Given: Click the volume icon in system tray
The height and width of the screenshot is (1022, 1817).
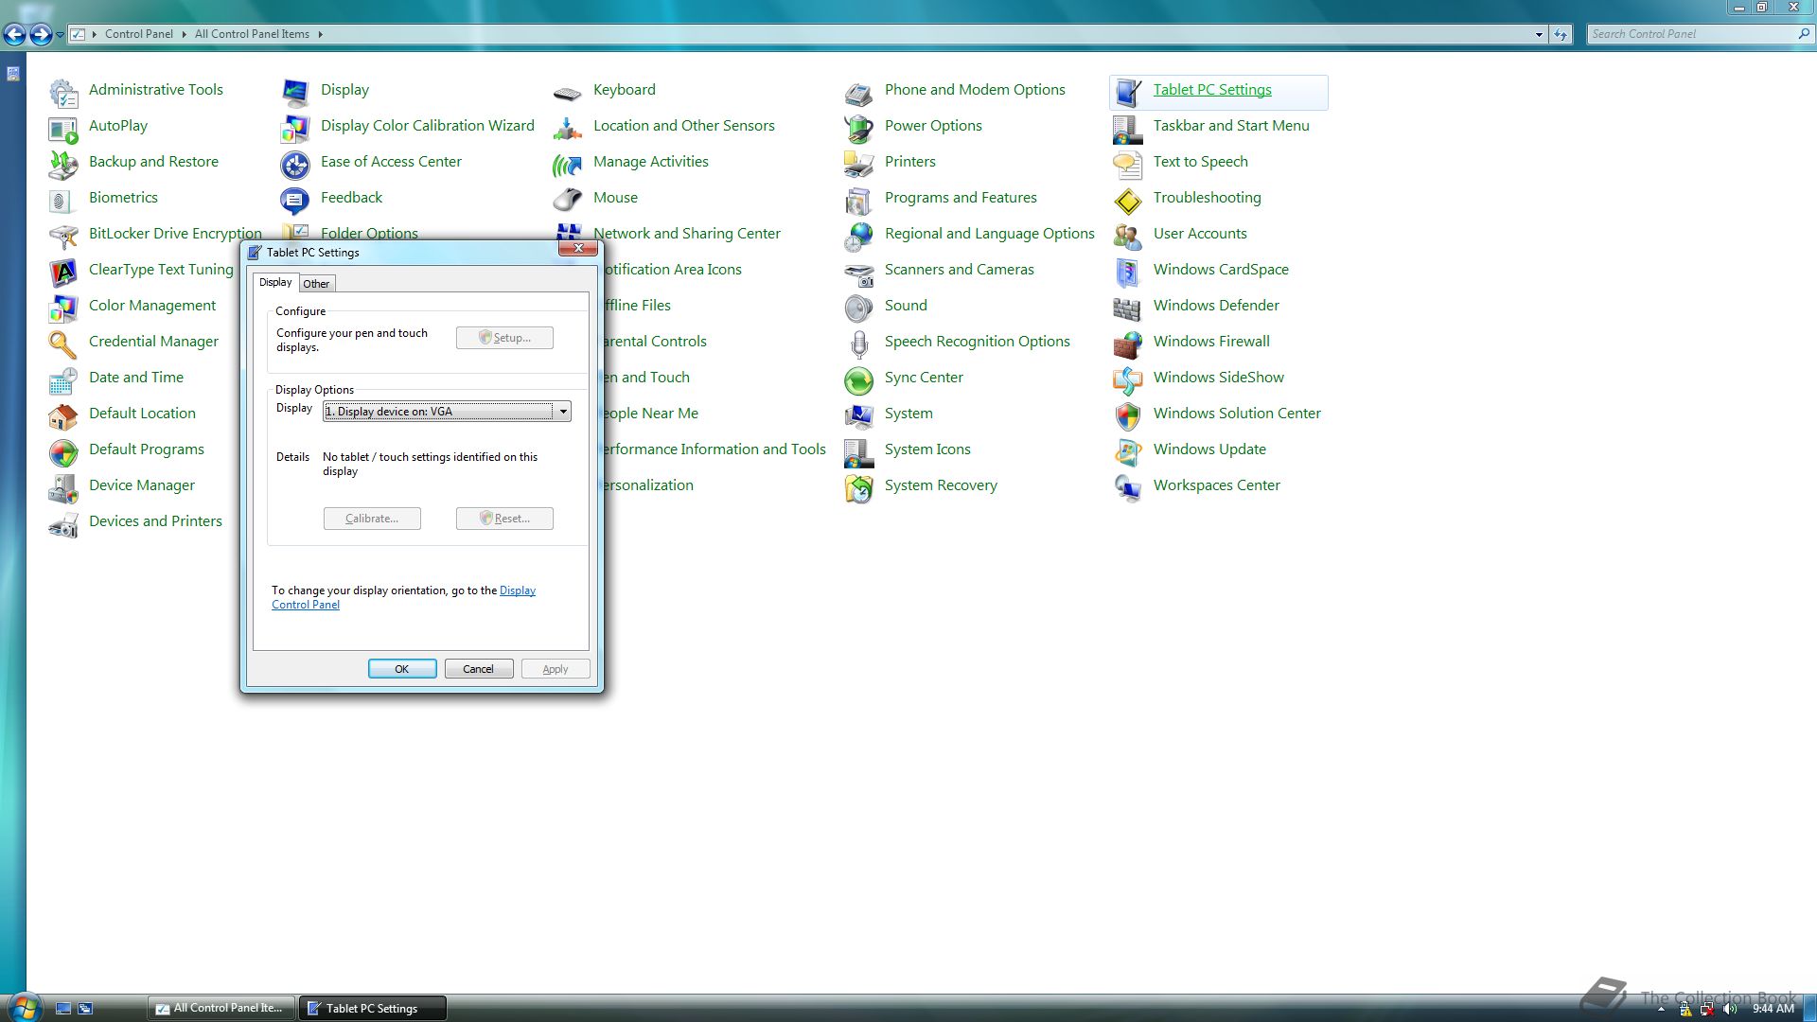Looking at the screenshot, I should point(1730,1009).
